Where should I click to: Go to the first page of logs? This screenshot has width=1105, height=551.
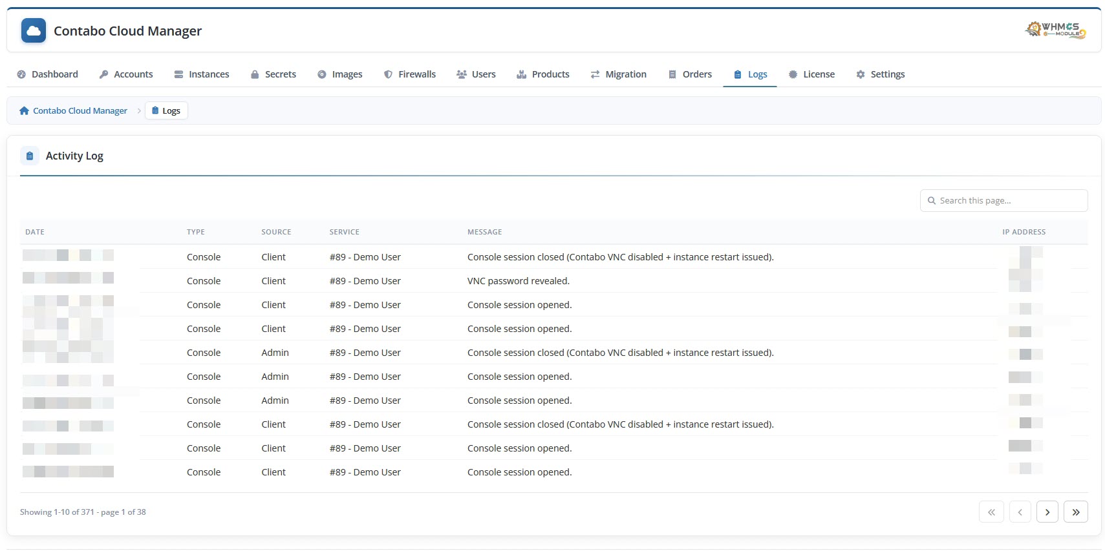(x=991, y=512)
